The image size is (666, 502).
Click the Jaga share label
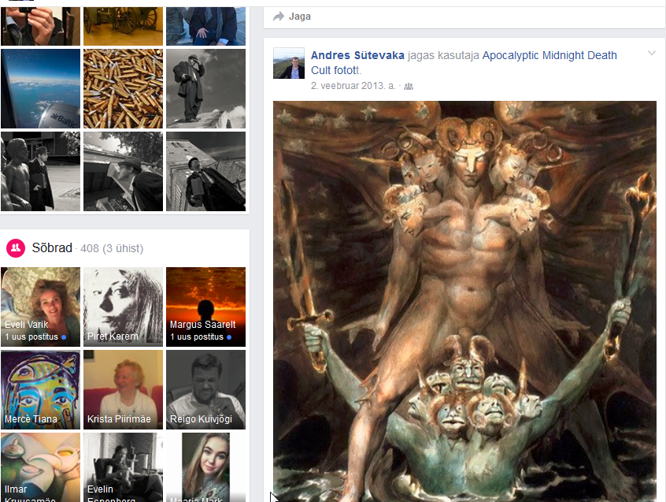tap(300, 17)
